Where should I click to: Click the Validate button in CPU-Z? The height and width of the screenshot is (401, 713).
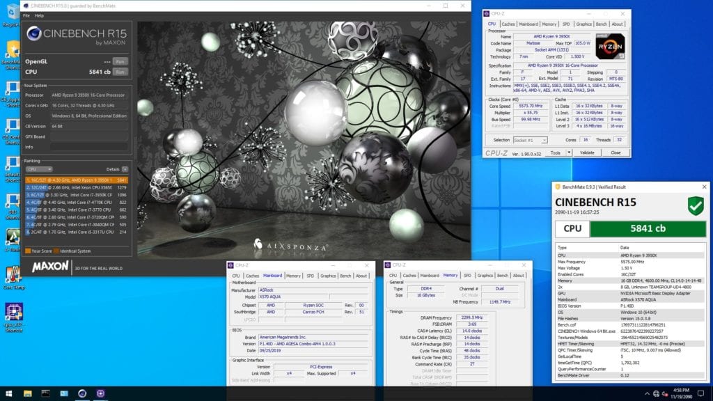(587, 152)
